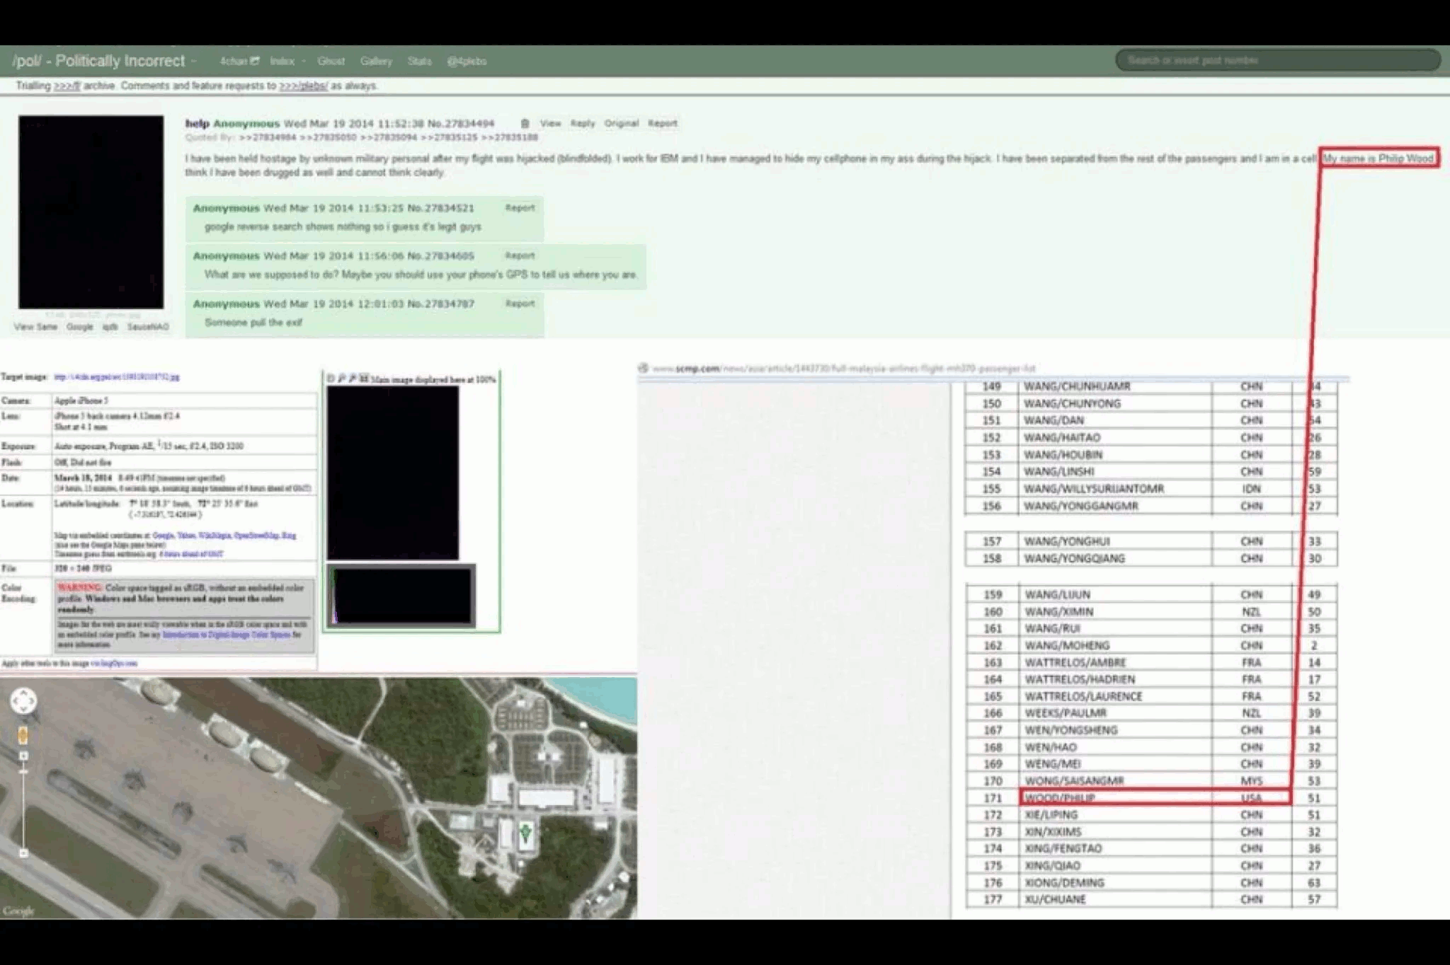Open quoted-by link >>27835094
This screenshot has width=1450, height=965.
[389, 137]
